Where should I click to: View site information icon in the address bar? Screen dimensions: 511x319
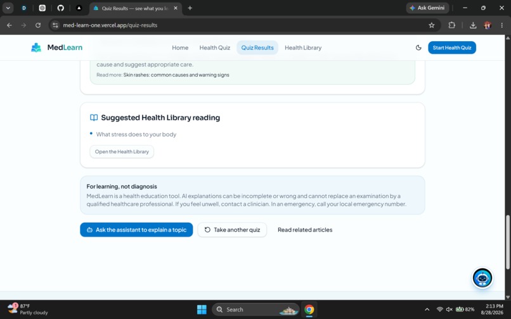pyautogui.click(x=55, y=25)
